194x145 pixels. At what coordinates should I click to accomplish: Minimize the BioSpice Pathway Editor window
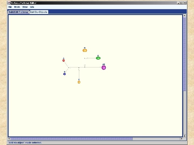[x=178, y=3]
